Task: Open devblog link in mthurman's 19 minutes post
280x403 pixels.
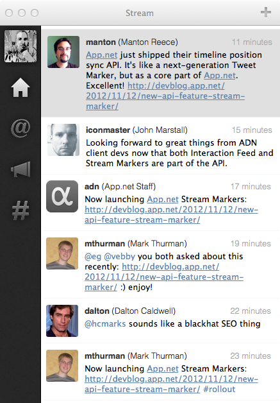Action: point(164,277)
